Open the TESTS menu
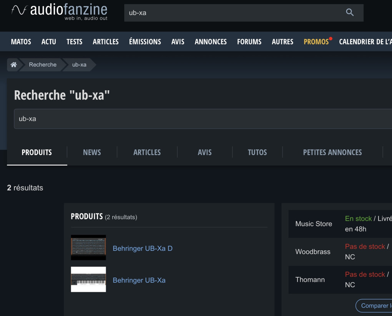The width and height of the screenshot is (392, 316). pyautogui.click(x=74, y=42)
